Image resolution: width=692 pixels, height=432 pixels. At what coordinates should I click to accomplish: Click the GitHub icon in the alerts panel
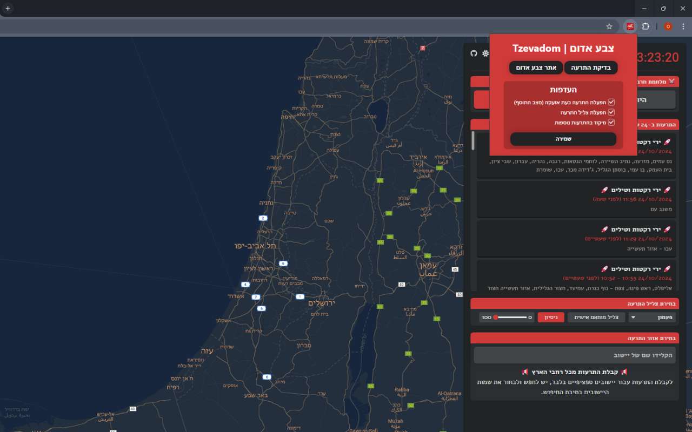474,53
